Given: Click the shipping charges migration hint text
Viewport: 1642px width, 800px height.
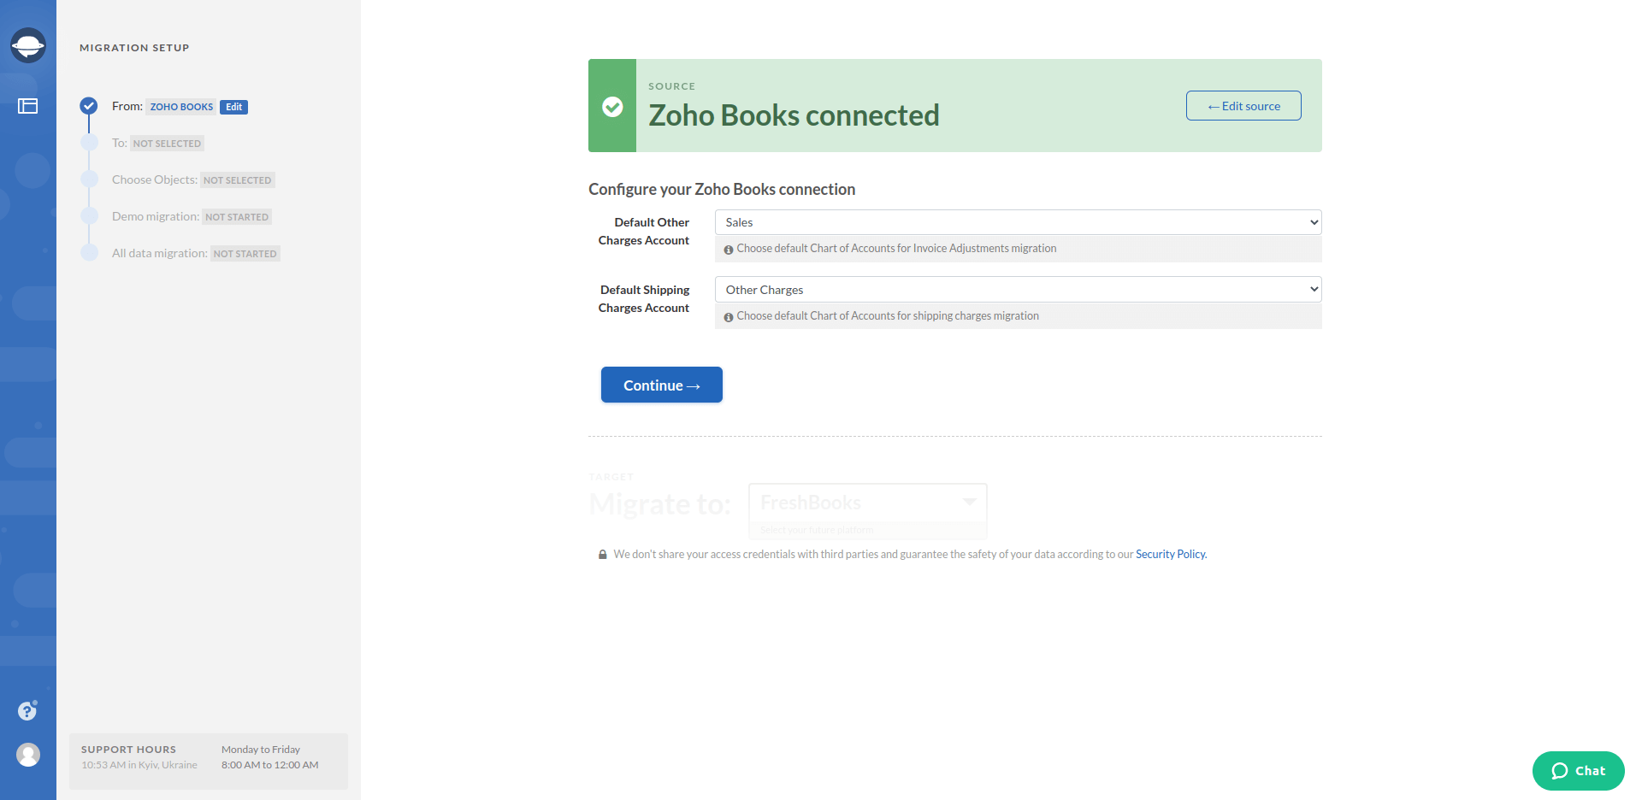Looking at the screenshot, I should pyautogui.click(x=888, y=316).
